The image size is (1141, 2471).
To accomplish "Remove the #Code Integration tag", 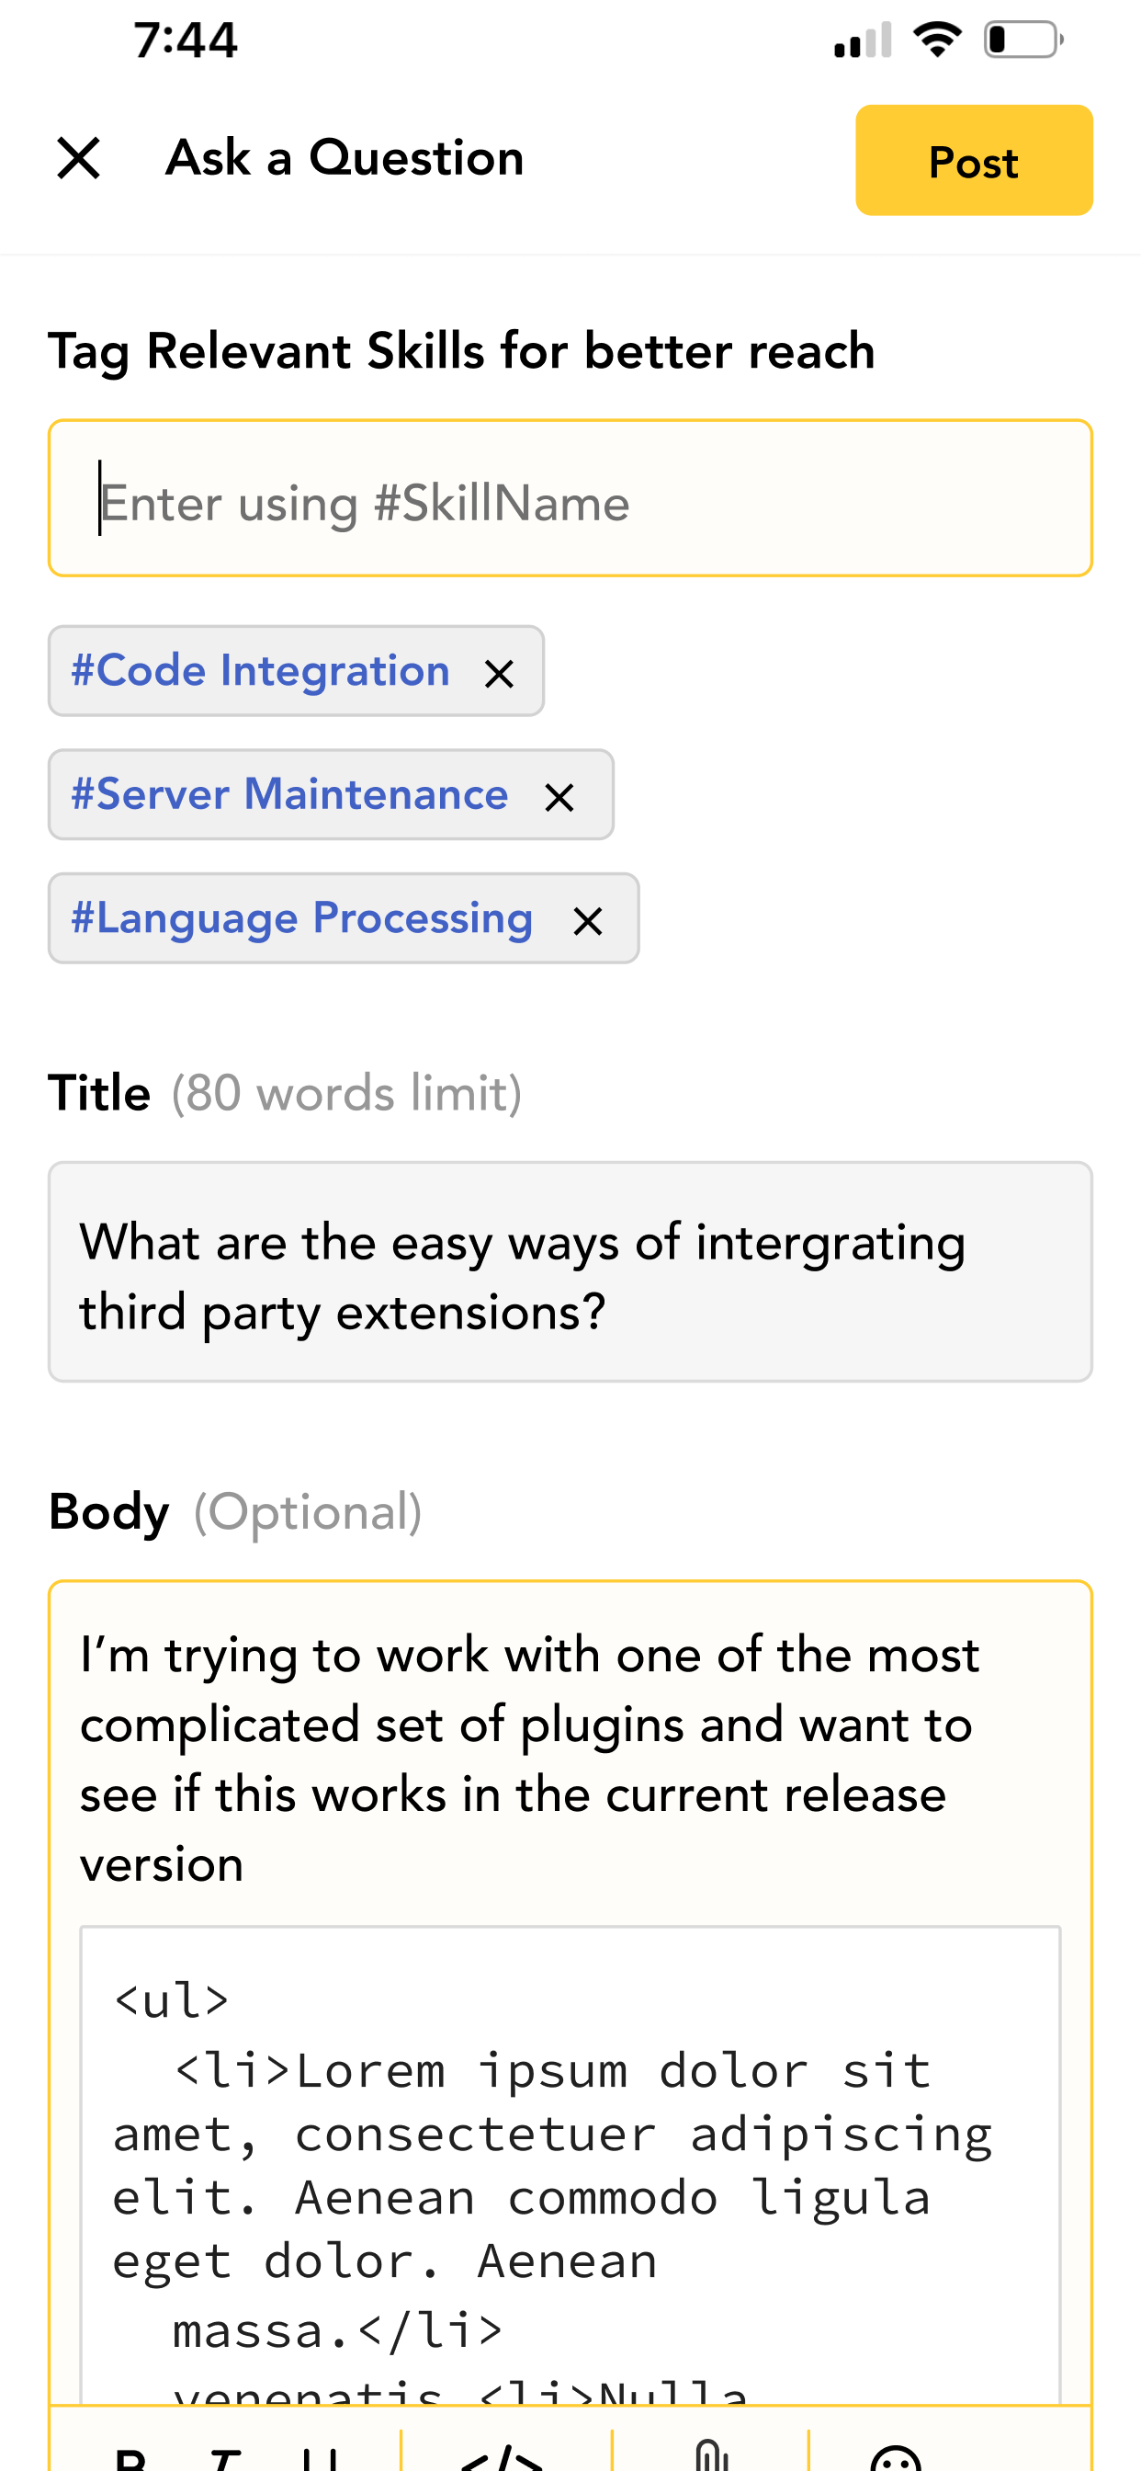I will [x=500, y=674].
